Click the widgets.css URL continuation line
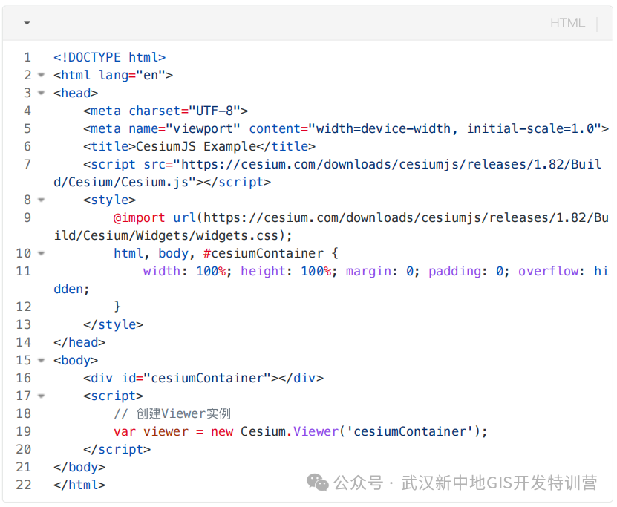This screenshot has width=617, height=507. click(173, 235)
